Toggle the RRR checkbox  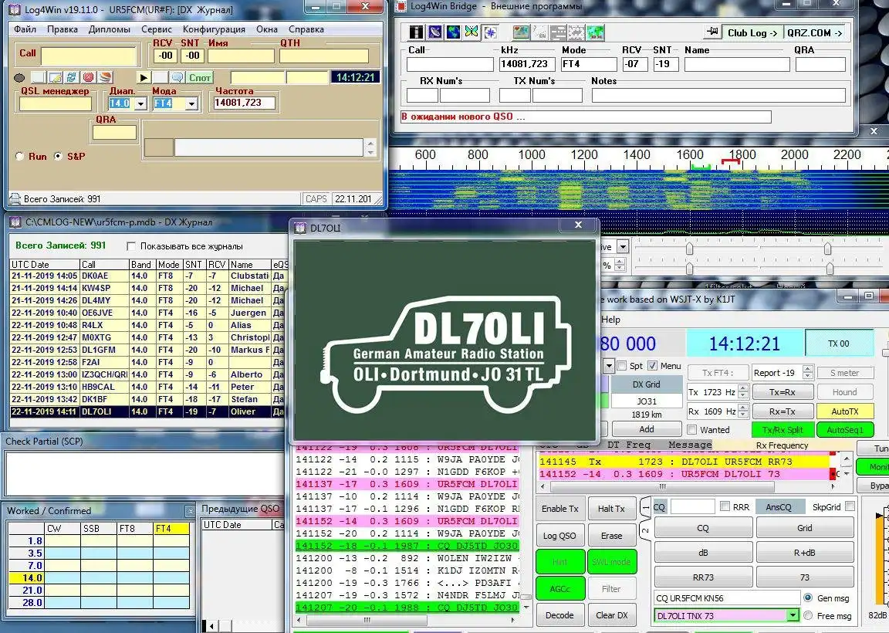point(725,506)
